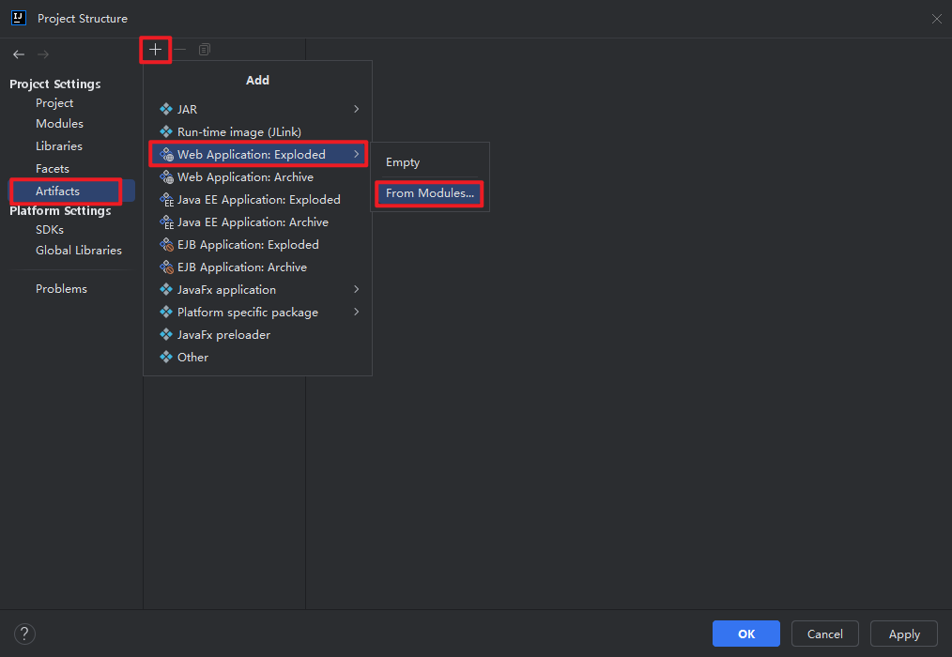Expand the Web Application: Exploded submenu arrow
The height and width of the screenshot is (657, 952).
(x=357, y=154)
